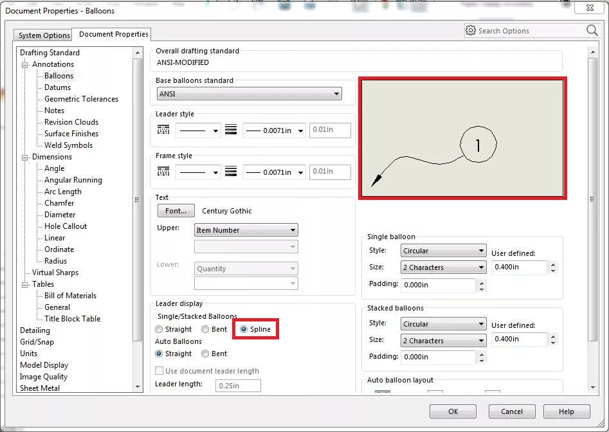Select the Spline leader display option
Image resolution: width=609 pixels, height=432 pixels.
(x=244, y=329)
